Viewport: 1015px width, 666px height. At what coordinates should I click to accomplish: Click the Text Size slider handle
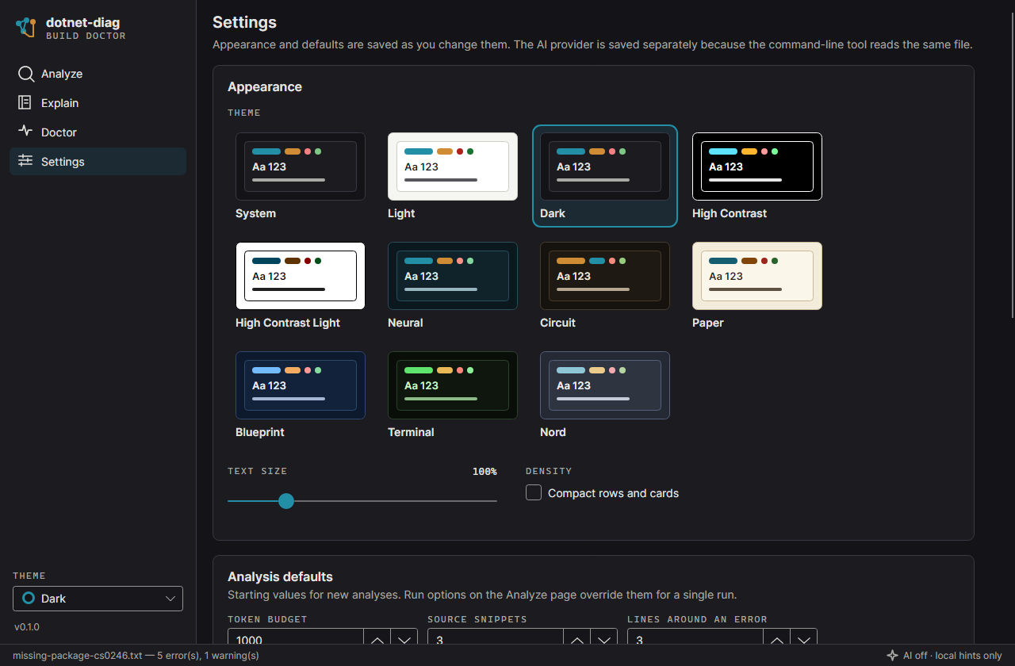point(286,501)
